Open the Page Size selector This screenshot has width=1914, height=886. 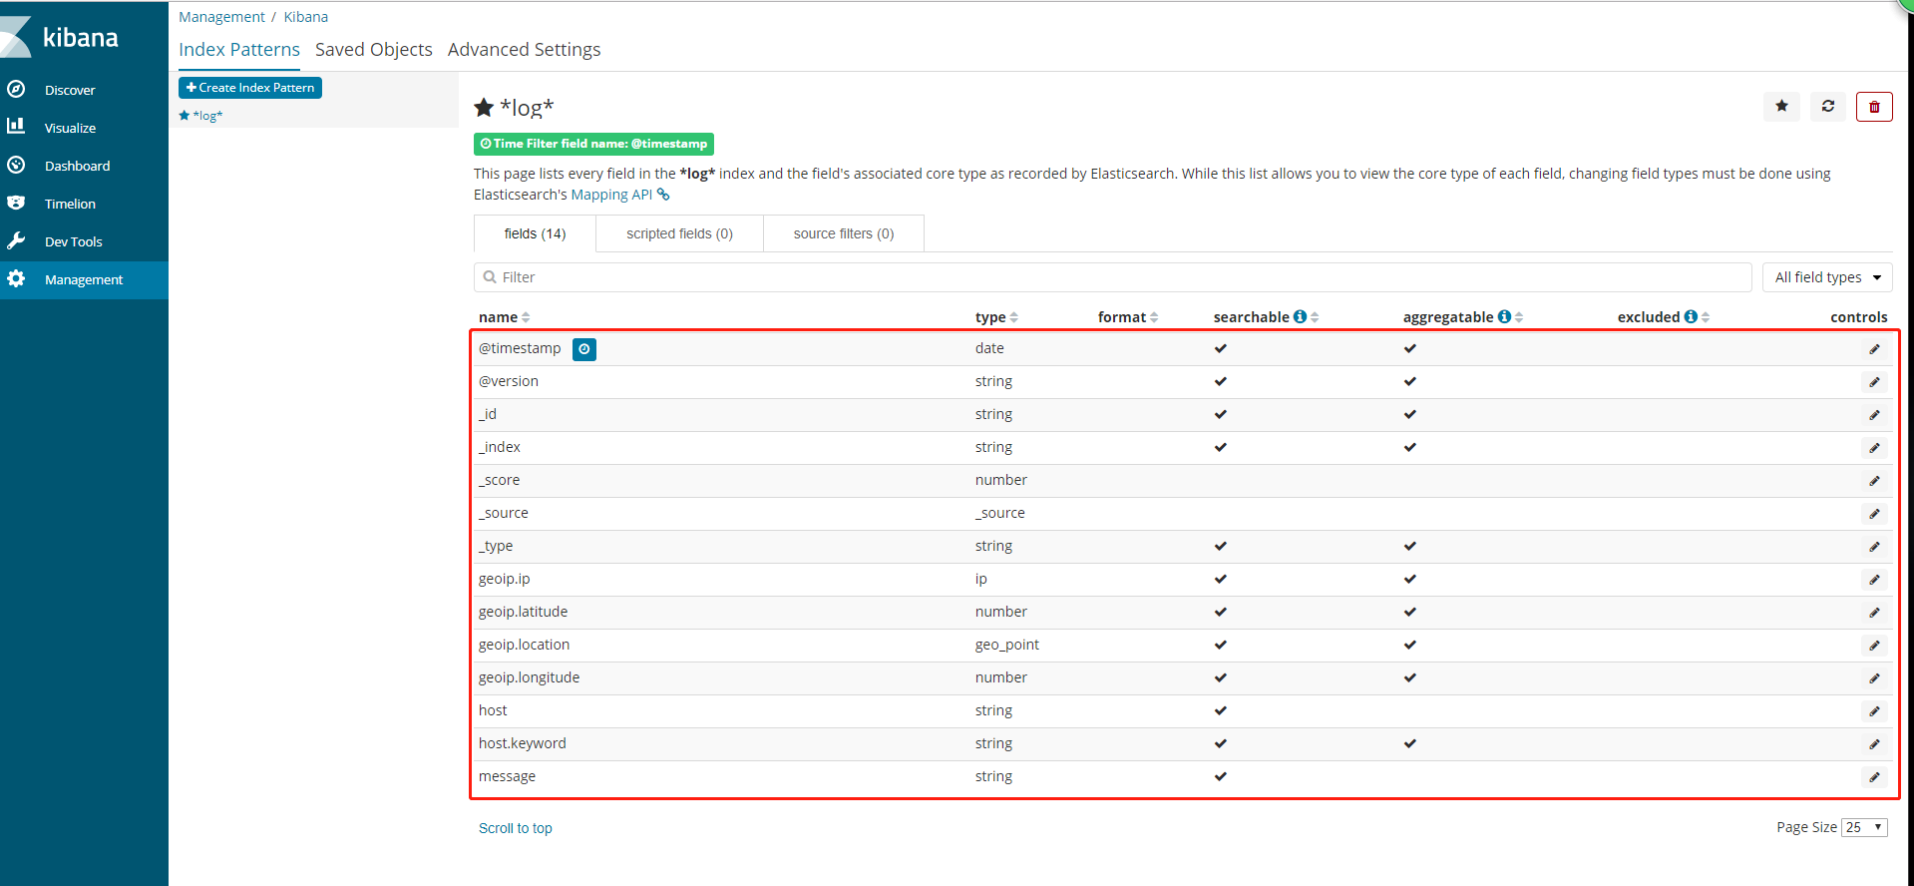point(1863,827)
